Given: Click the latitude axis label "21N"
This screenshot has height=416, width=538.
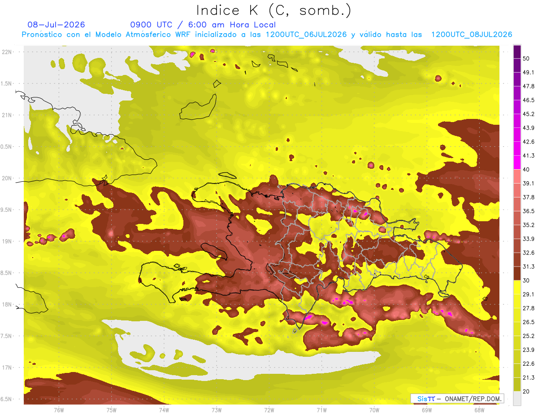Looking at the screenshot, I should click(x=8, y=115).
